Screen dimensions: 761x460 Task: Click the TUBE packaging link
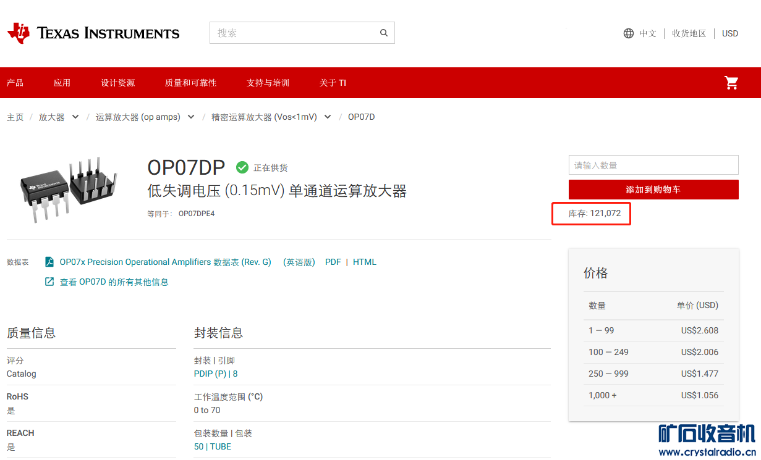221,446
